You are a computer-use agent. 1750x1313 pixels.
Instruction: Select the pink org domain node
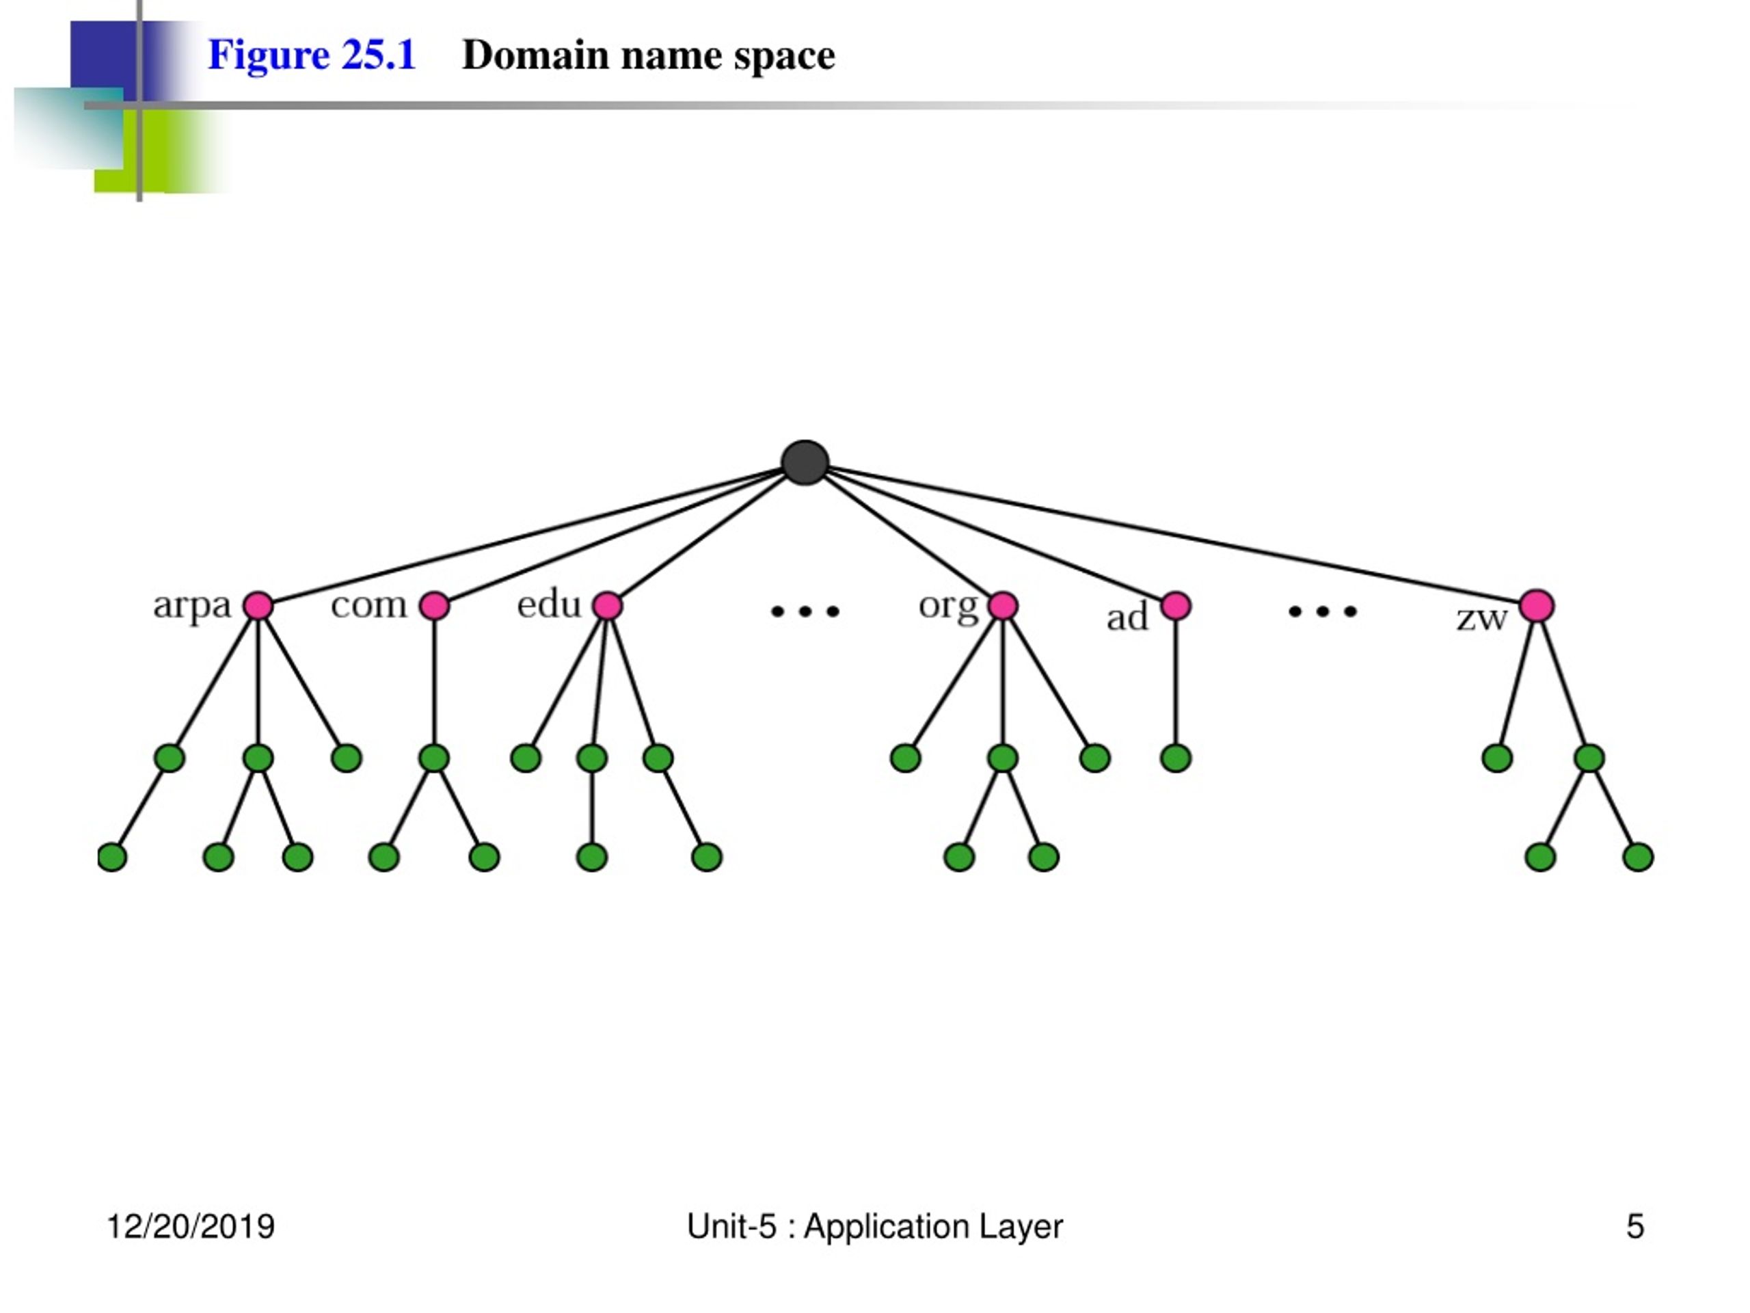coord(1002,607)
